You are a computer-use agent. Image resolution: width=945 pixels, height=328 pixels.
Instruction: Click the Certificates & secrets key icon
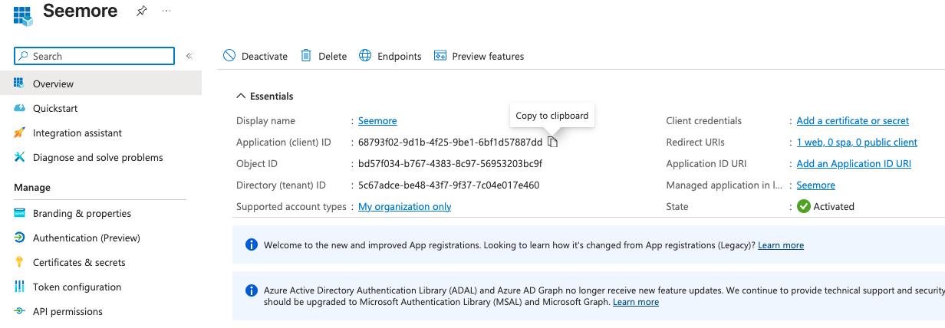pyautogui.click(x=19, y=262)
